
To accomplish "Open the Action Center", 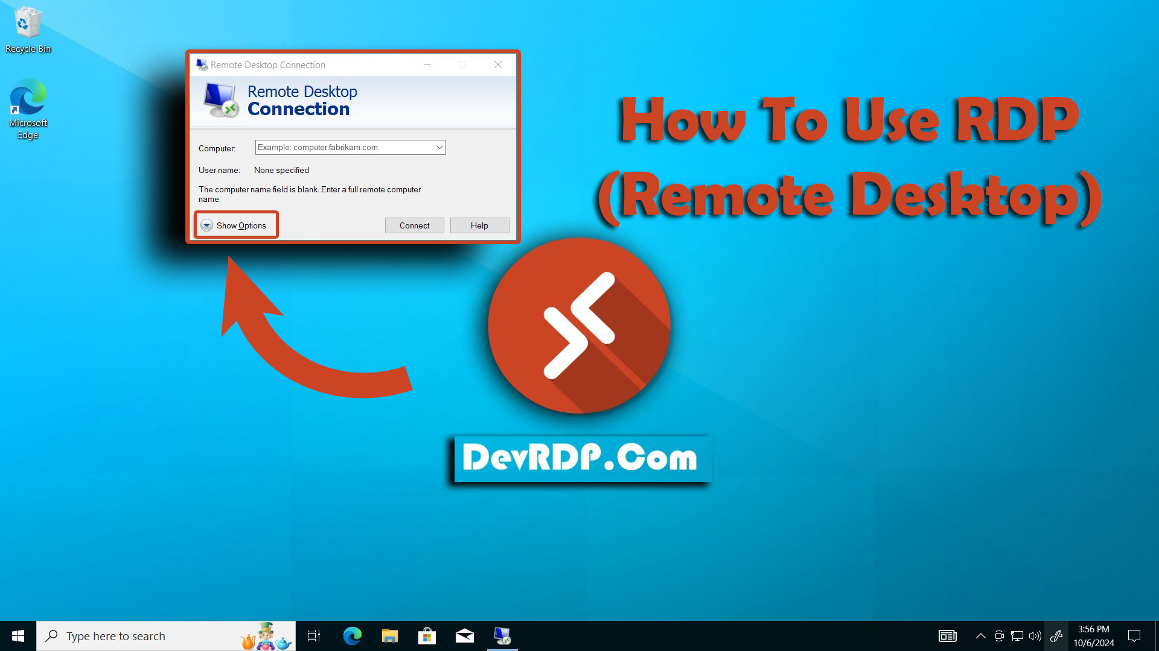I will (x=1134, y=636).
